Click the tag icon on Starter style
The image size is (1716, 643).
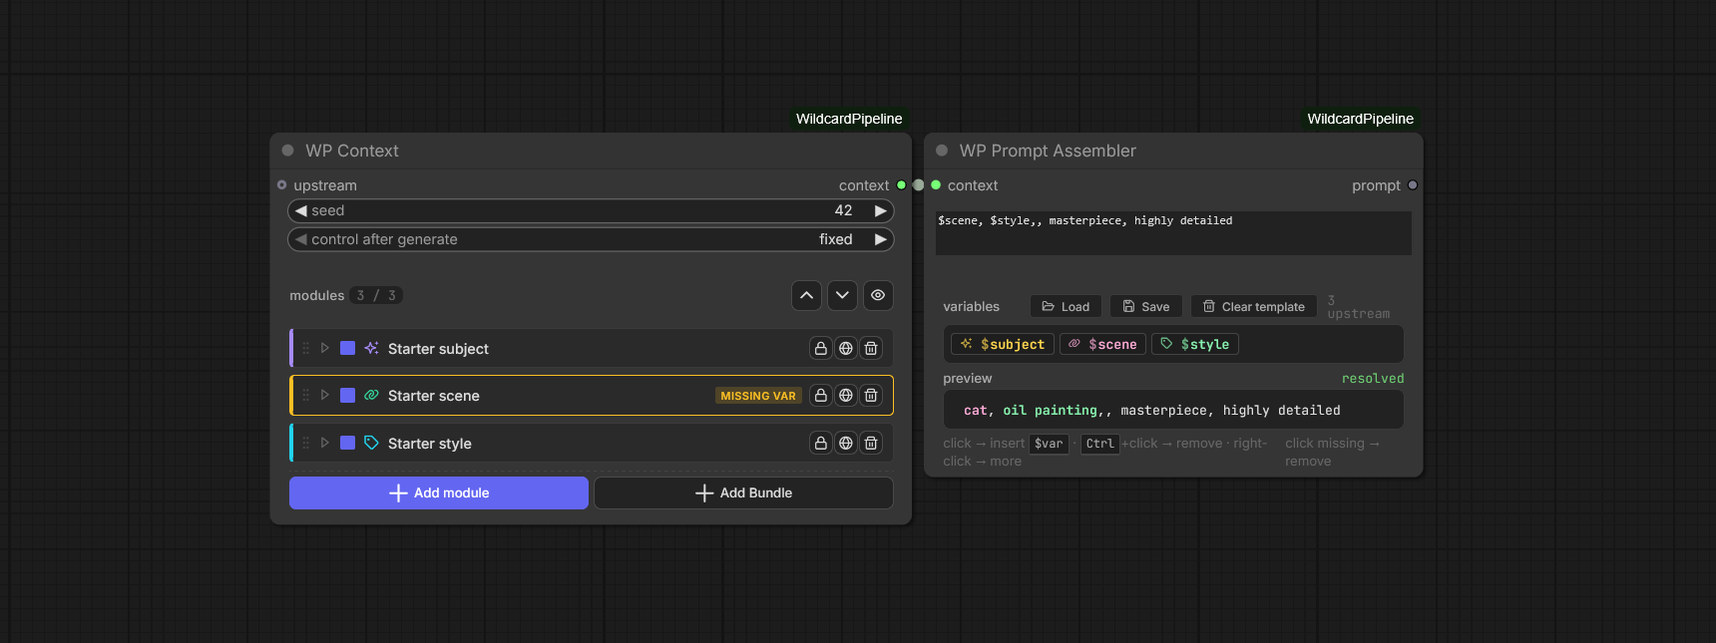coord(371,443)
